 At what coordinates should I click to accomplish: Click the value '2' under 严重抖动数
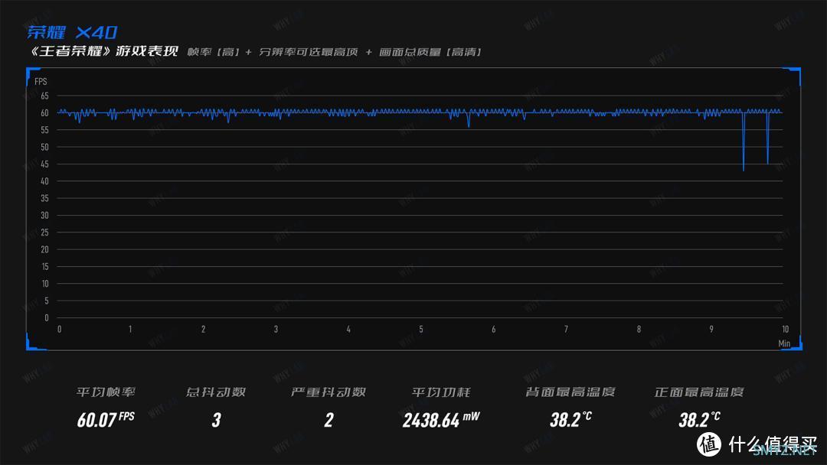pyautogui.click(x=329, y=420)
